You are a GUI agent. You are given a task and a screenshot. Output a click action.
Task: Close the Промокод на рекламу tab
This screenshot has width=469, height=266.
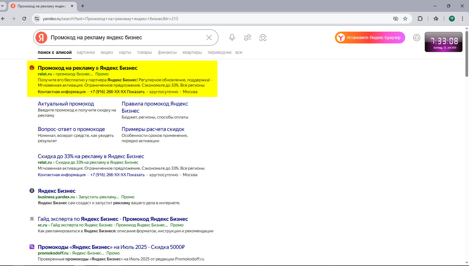pyautogui.click(x=72, y=6)
